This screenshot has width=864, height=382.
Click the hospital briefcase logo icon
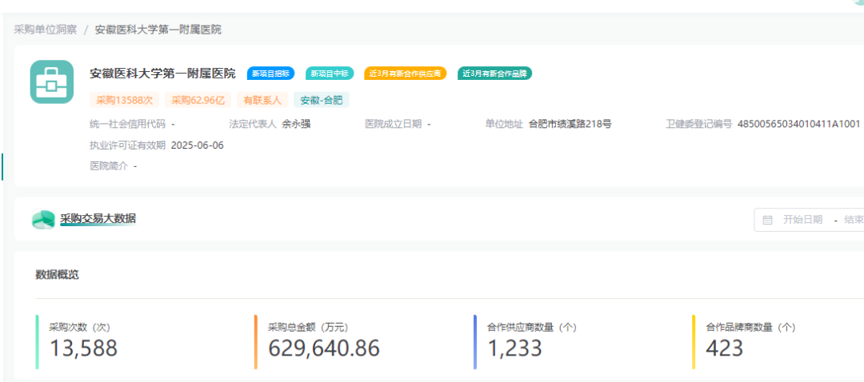52,82
